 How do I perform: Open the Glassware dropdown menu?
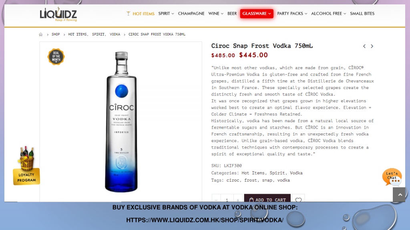(x=257, y=14)
